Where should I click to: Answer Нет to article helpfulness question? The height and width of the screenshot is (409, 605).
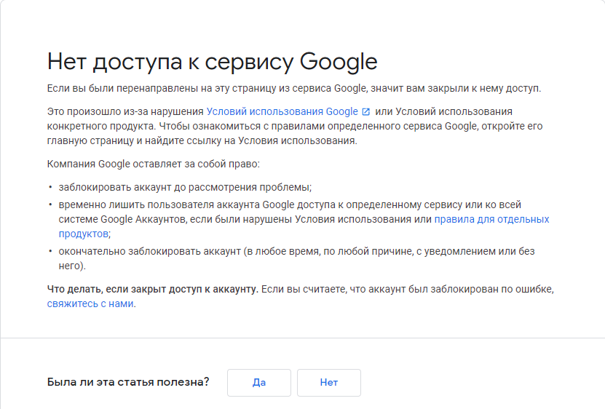(329, 382)
